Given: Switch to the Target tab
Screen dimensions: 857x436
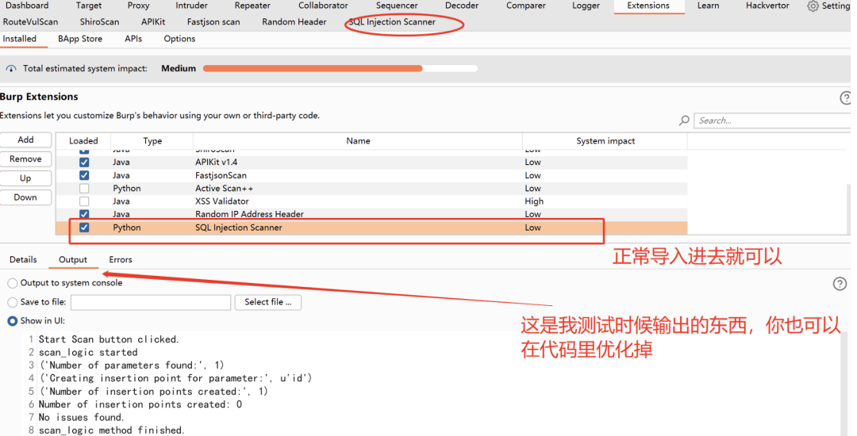Looking at the screenshot, I should tap(89, 6).
